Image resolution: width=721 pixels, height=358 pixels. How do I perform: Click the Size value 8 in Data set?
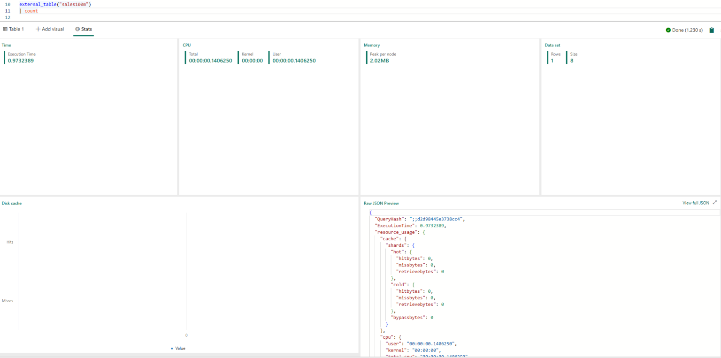coord(572,61)
